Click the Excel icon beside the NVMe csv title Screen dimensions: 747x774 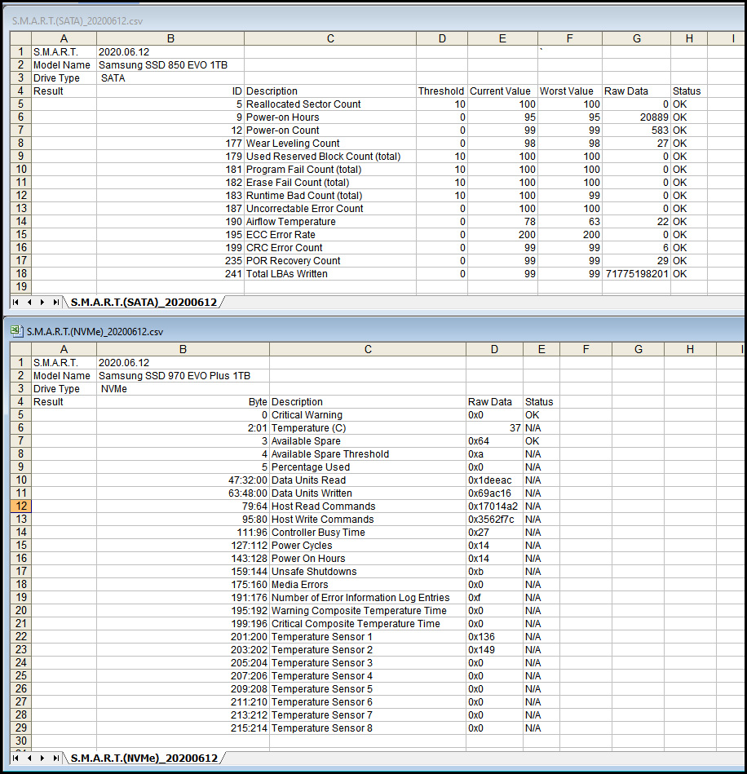16,332
